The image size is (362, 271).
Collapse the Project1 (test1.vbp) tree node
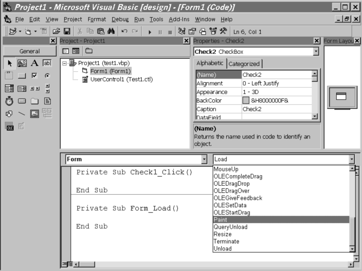64,63
